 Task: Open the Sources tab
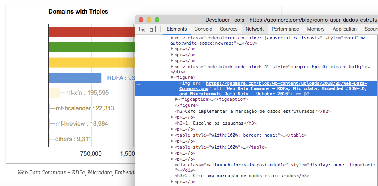[229, 29]
